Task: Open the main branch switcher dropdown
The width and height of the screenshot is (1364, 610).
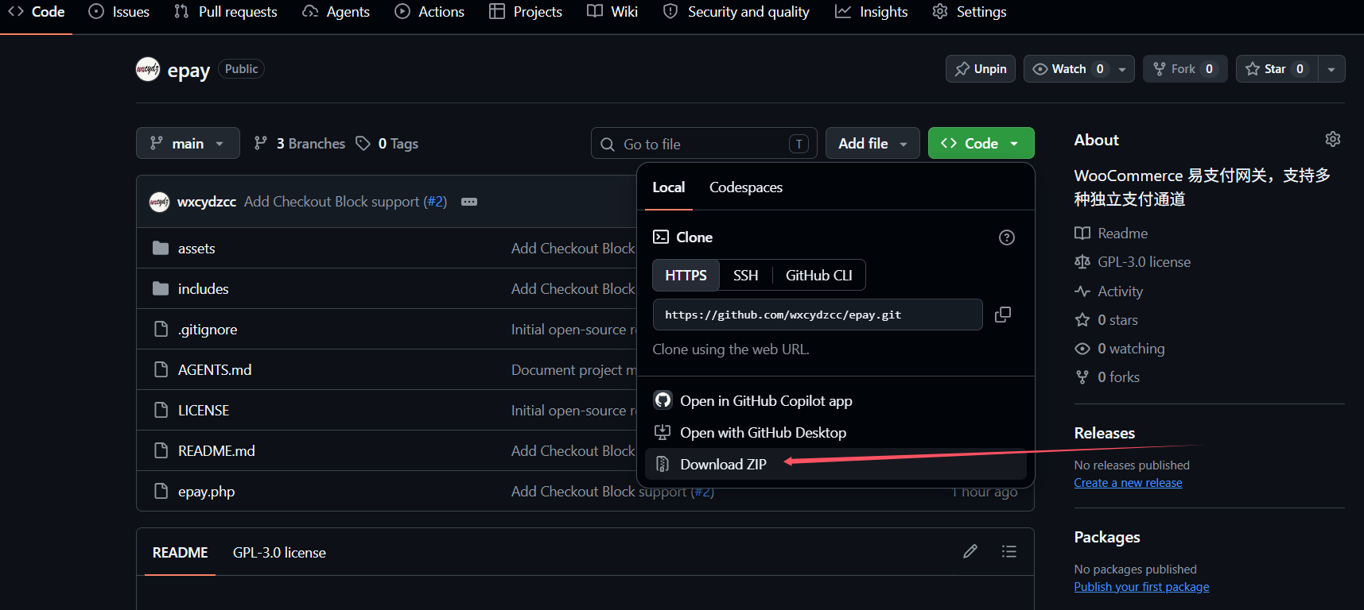Action: (188, 143)
